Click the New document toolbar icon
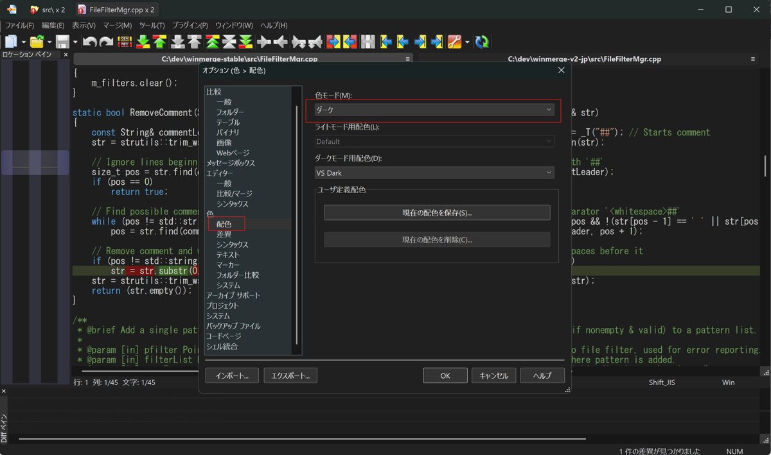The image size is (771, 455). click(x=11, y=42)
